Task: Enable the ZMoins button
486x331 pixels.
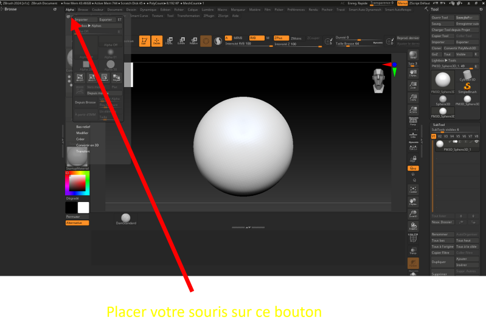Action: (296, 38)
